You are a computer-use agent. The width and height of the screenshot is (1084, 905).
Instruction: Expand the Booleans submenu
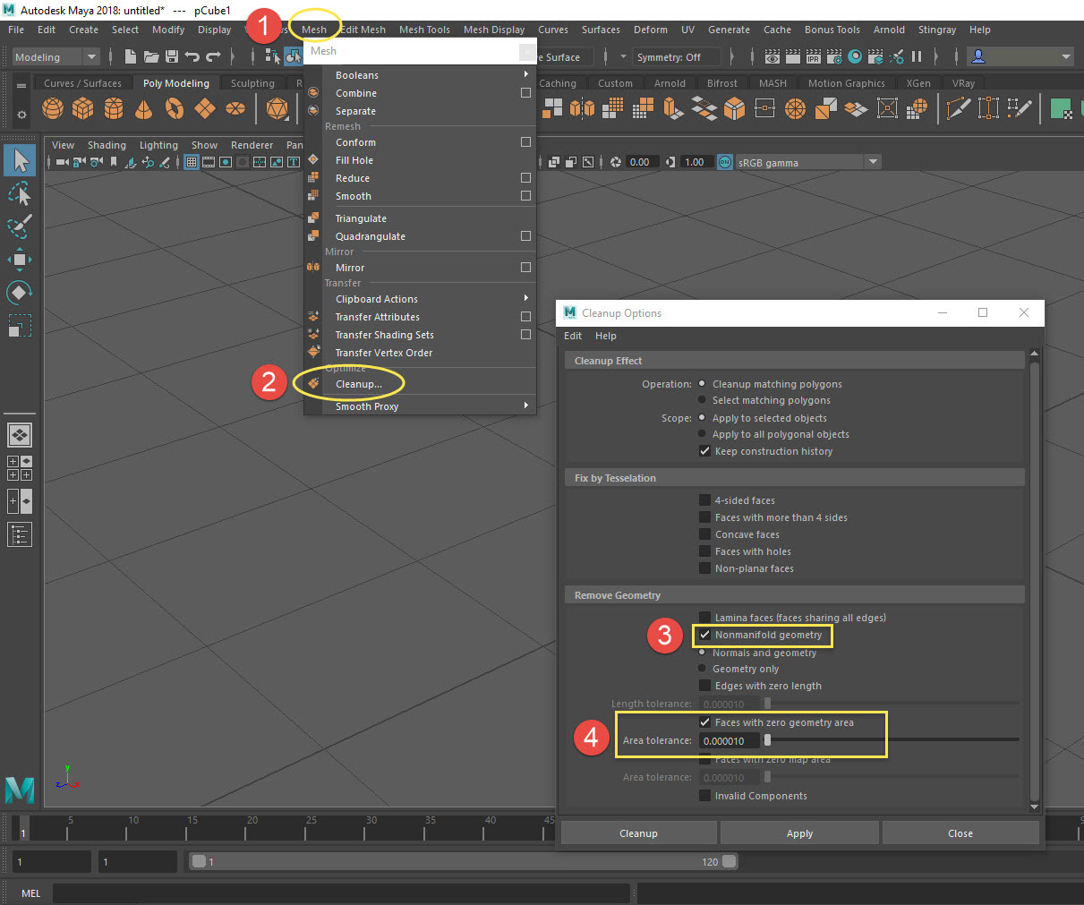(x=420, y=75)
